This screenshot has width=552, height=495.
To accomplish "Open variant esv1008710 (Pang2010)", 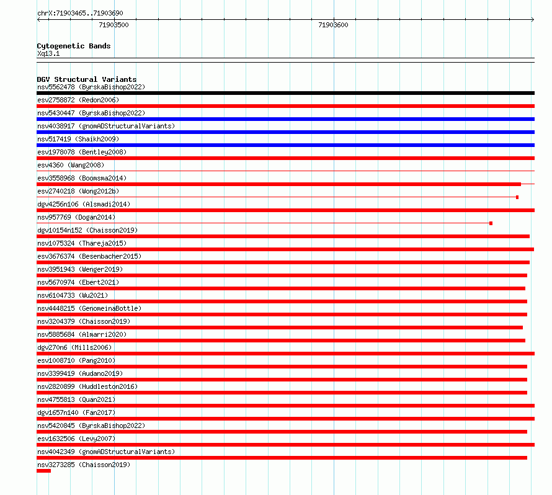I will point(76,360).
